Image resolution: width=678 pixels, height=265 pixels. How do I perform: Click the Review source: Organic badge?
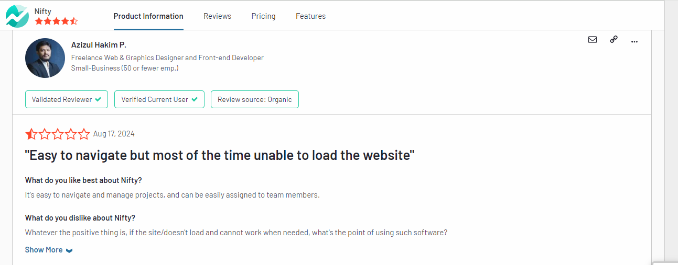255,99
